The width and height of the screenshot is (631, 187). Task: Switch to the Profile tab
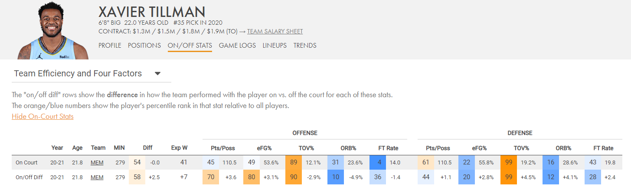(x=110, y=46)
